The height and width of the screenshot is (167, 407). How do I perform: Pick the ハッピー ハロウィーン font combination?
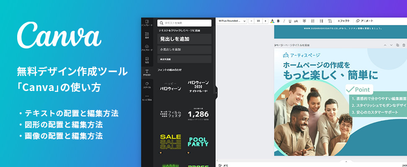click(x=170, y=87)
